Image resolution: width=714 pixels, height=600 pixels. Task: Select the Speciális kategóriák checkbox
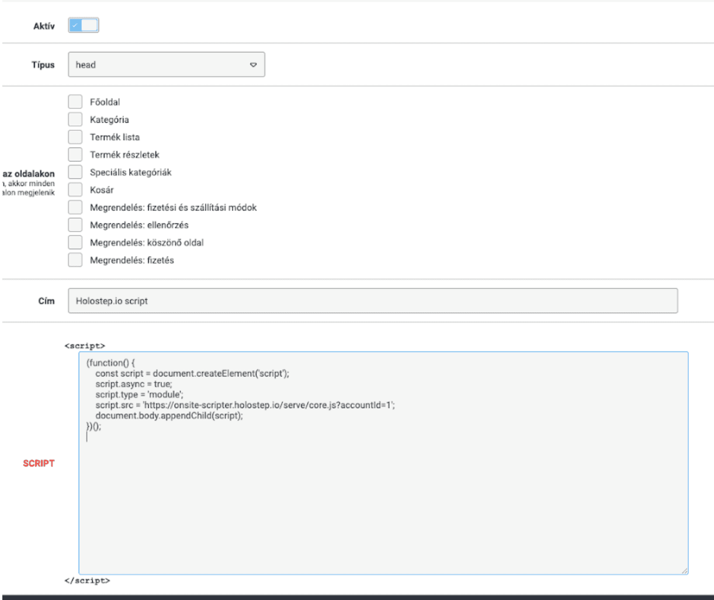tap(75, 172)
